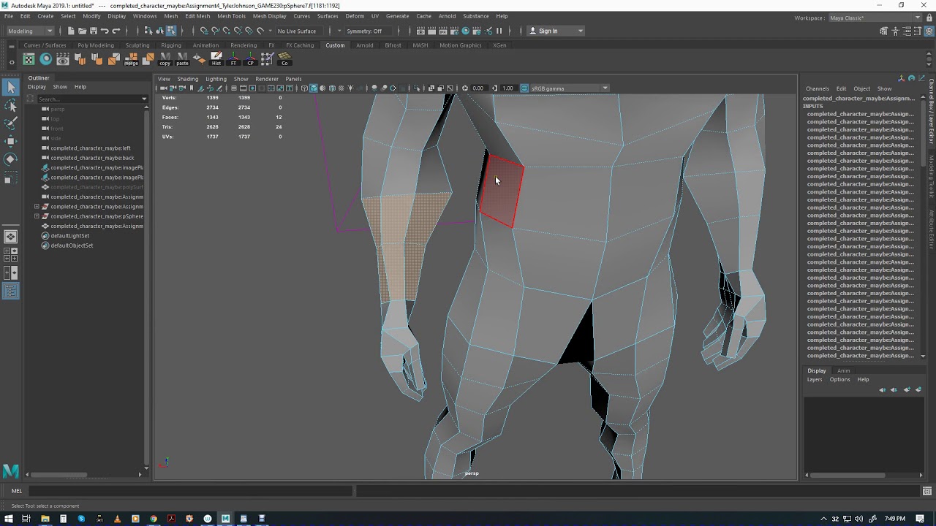The width and height of the screenshot is (936, 526).
Task: Open viewport Shading menu
Action: click(x=187, y=79)
